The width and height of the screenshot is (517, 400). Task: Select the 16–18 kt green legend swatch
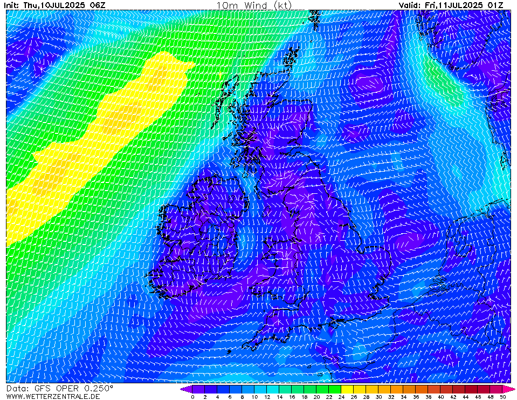click(298, 389)
